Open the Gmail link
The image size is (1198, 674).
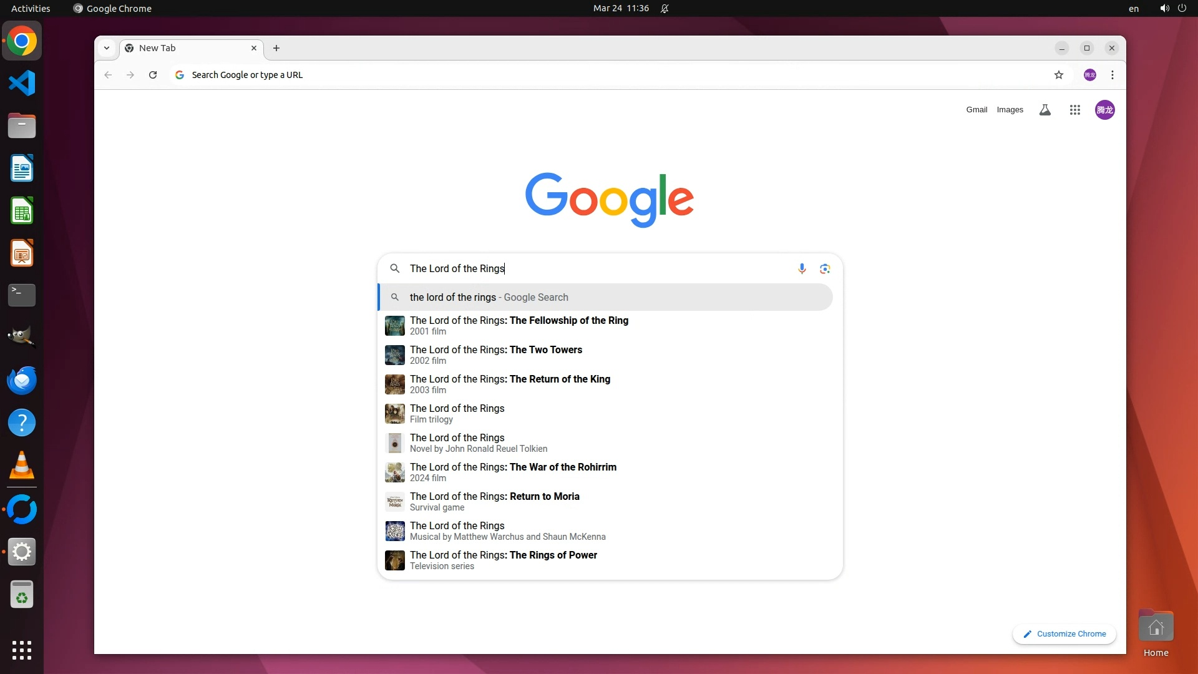coord(976,110)
